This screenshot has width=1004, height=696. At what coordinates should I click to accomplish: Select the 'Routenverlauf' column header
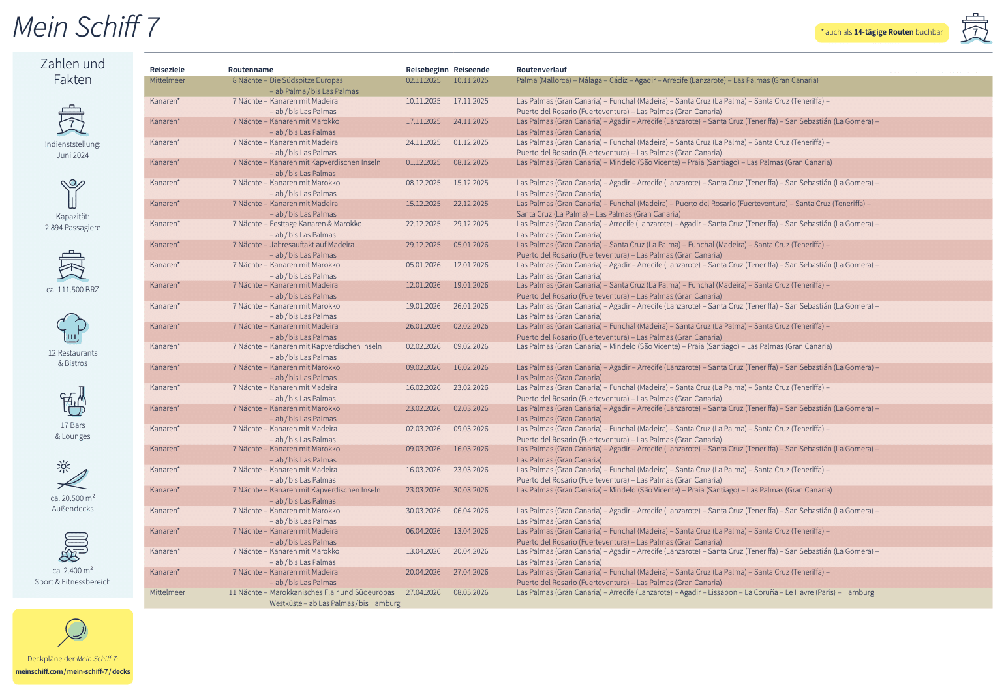coord(541,70)
